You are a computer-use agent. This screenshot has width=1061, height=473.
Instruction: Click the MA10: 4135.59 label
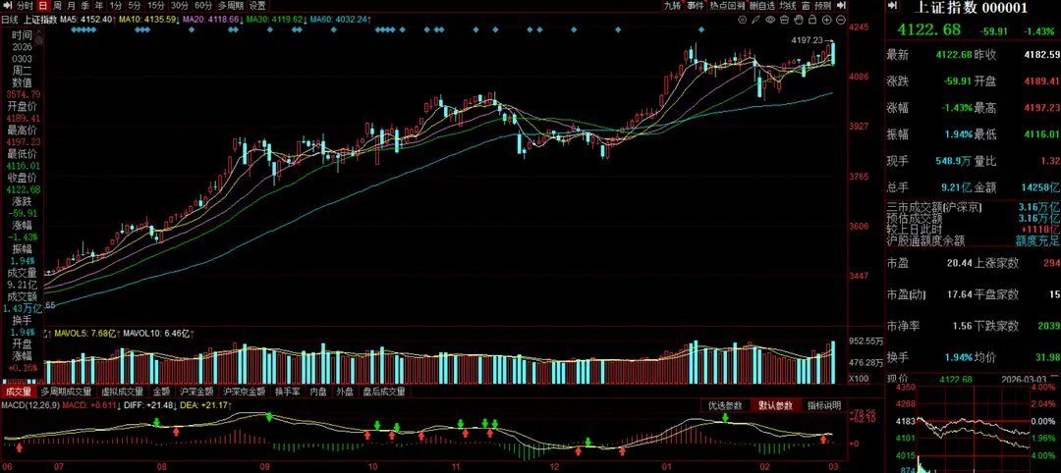(148, 19)
